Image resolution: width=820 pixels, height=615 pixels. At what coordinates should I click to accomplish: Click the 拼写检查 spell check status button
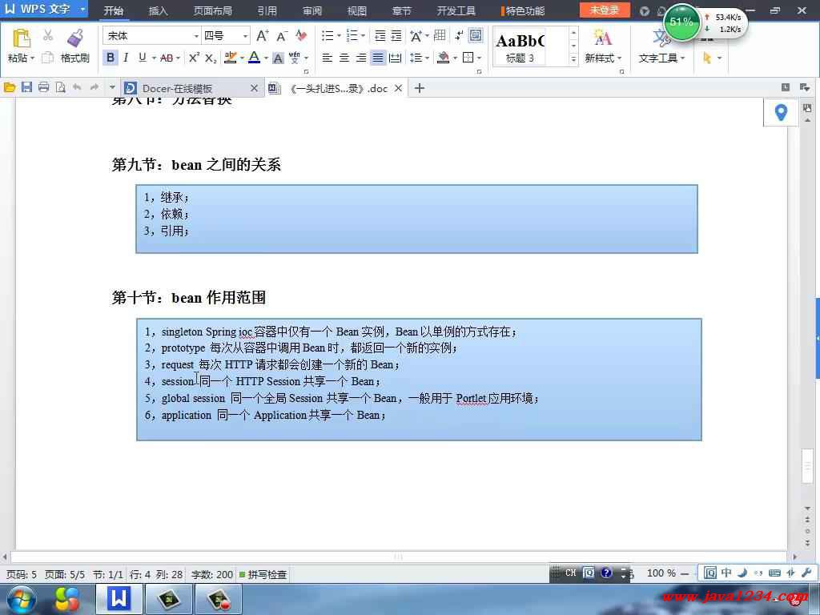click(263, 575)
